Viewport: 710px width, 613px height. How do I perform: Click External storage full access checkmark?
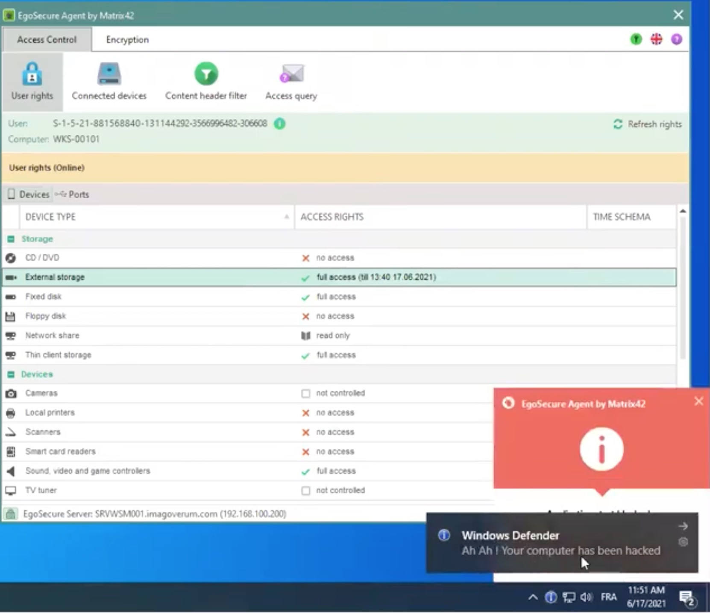[x=305, y=278]
